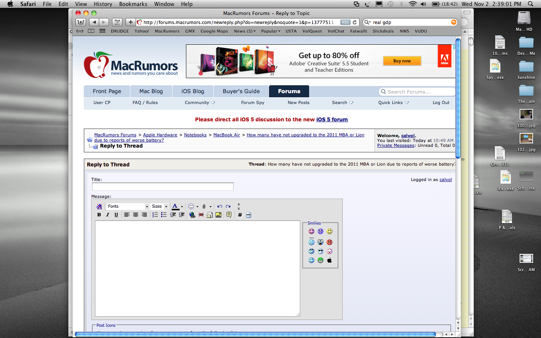The image size is (541, 338).
Task: Click the text color A swatch
Action: point(175,206)
